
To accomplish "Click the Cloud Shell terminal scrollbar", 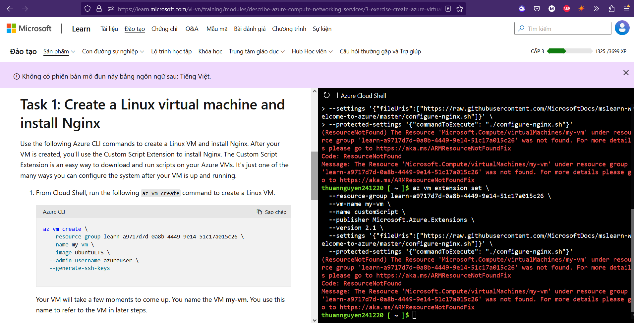I will tap(632, 260).
